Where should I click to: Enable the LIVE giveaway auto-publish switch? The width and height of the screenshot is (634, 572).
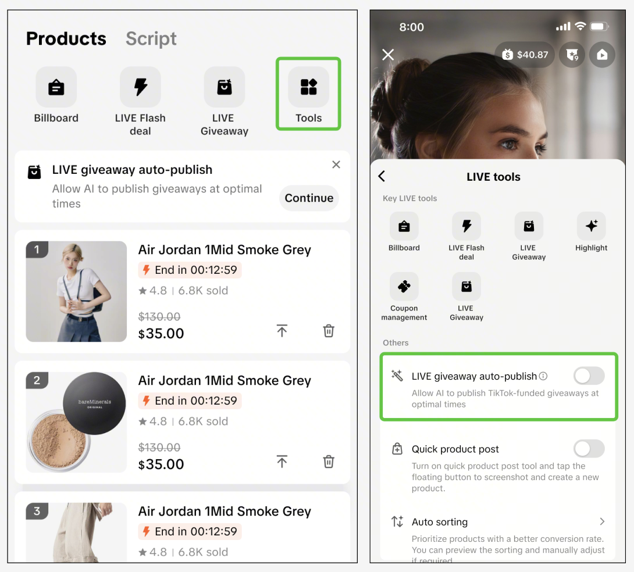pyautogui.click(x=589, y=376)
